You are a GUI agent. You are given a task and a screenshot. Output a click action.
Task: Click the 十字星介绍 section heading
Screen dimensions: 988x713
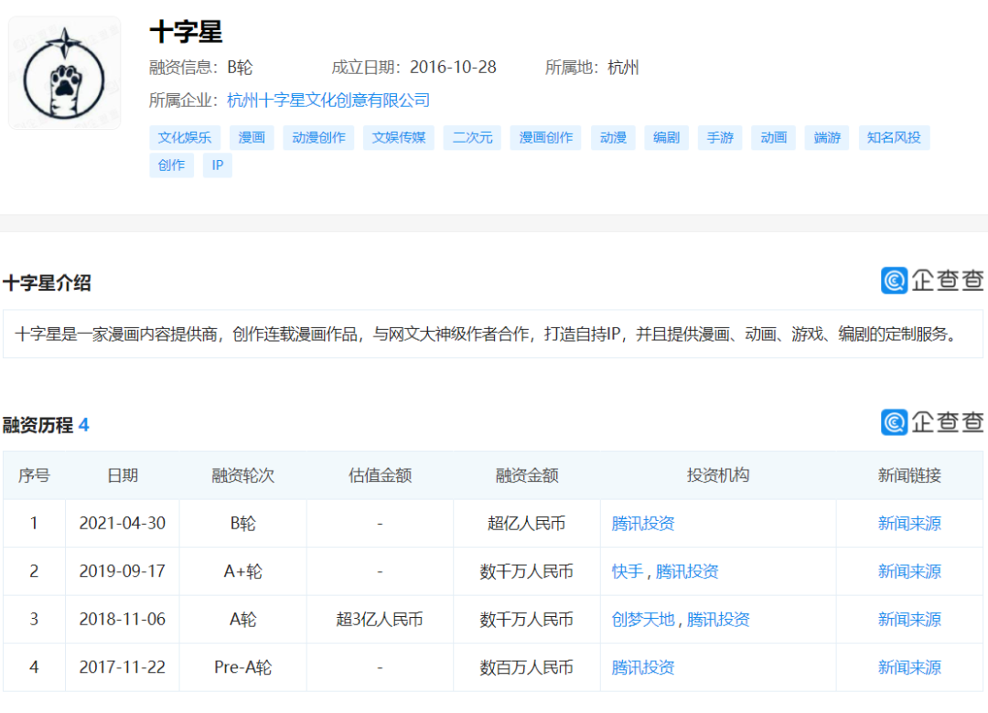pyautogui.click(x=47, y=282)
